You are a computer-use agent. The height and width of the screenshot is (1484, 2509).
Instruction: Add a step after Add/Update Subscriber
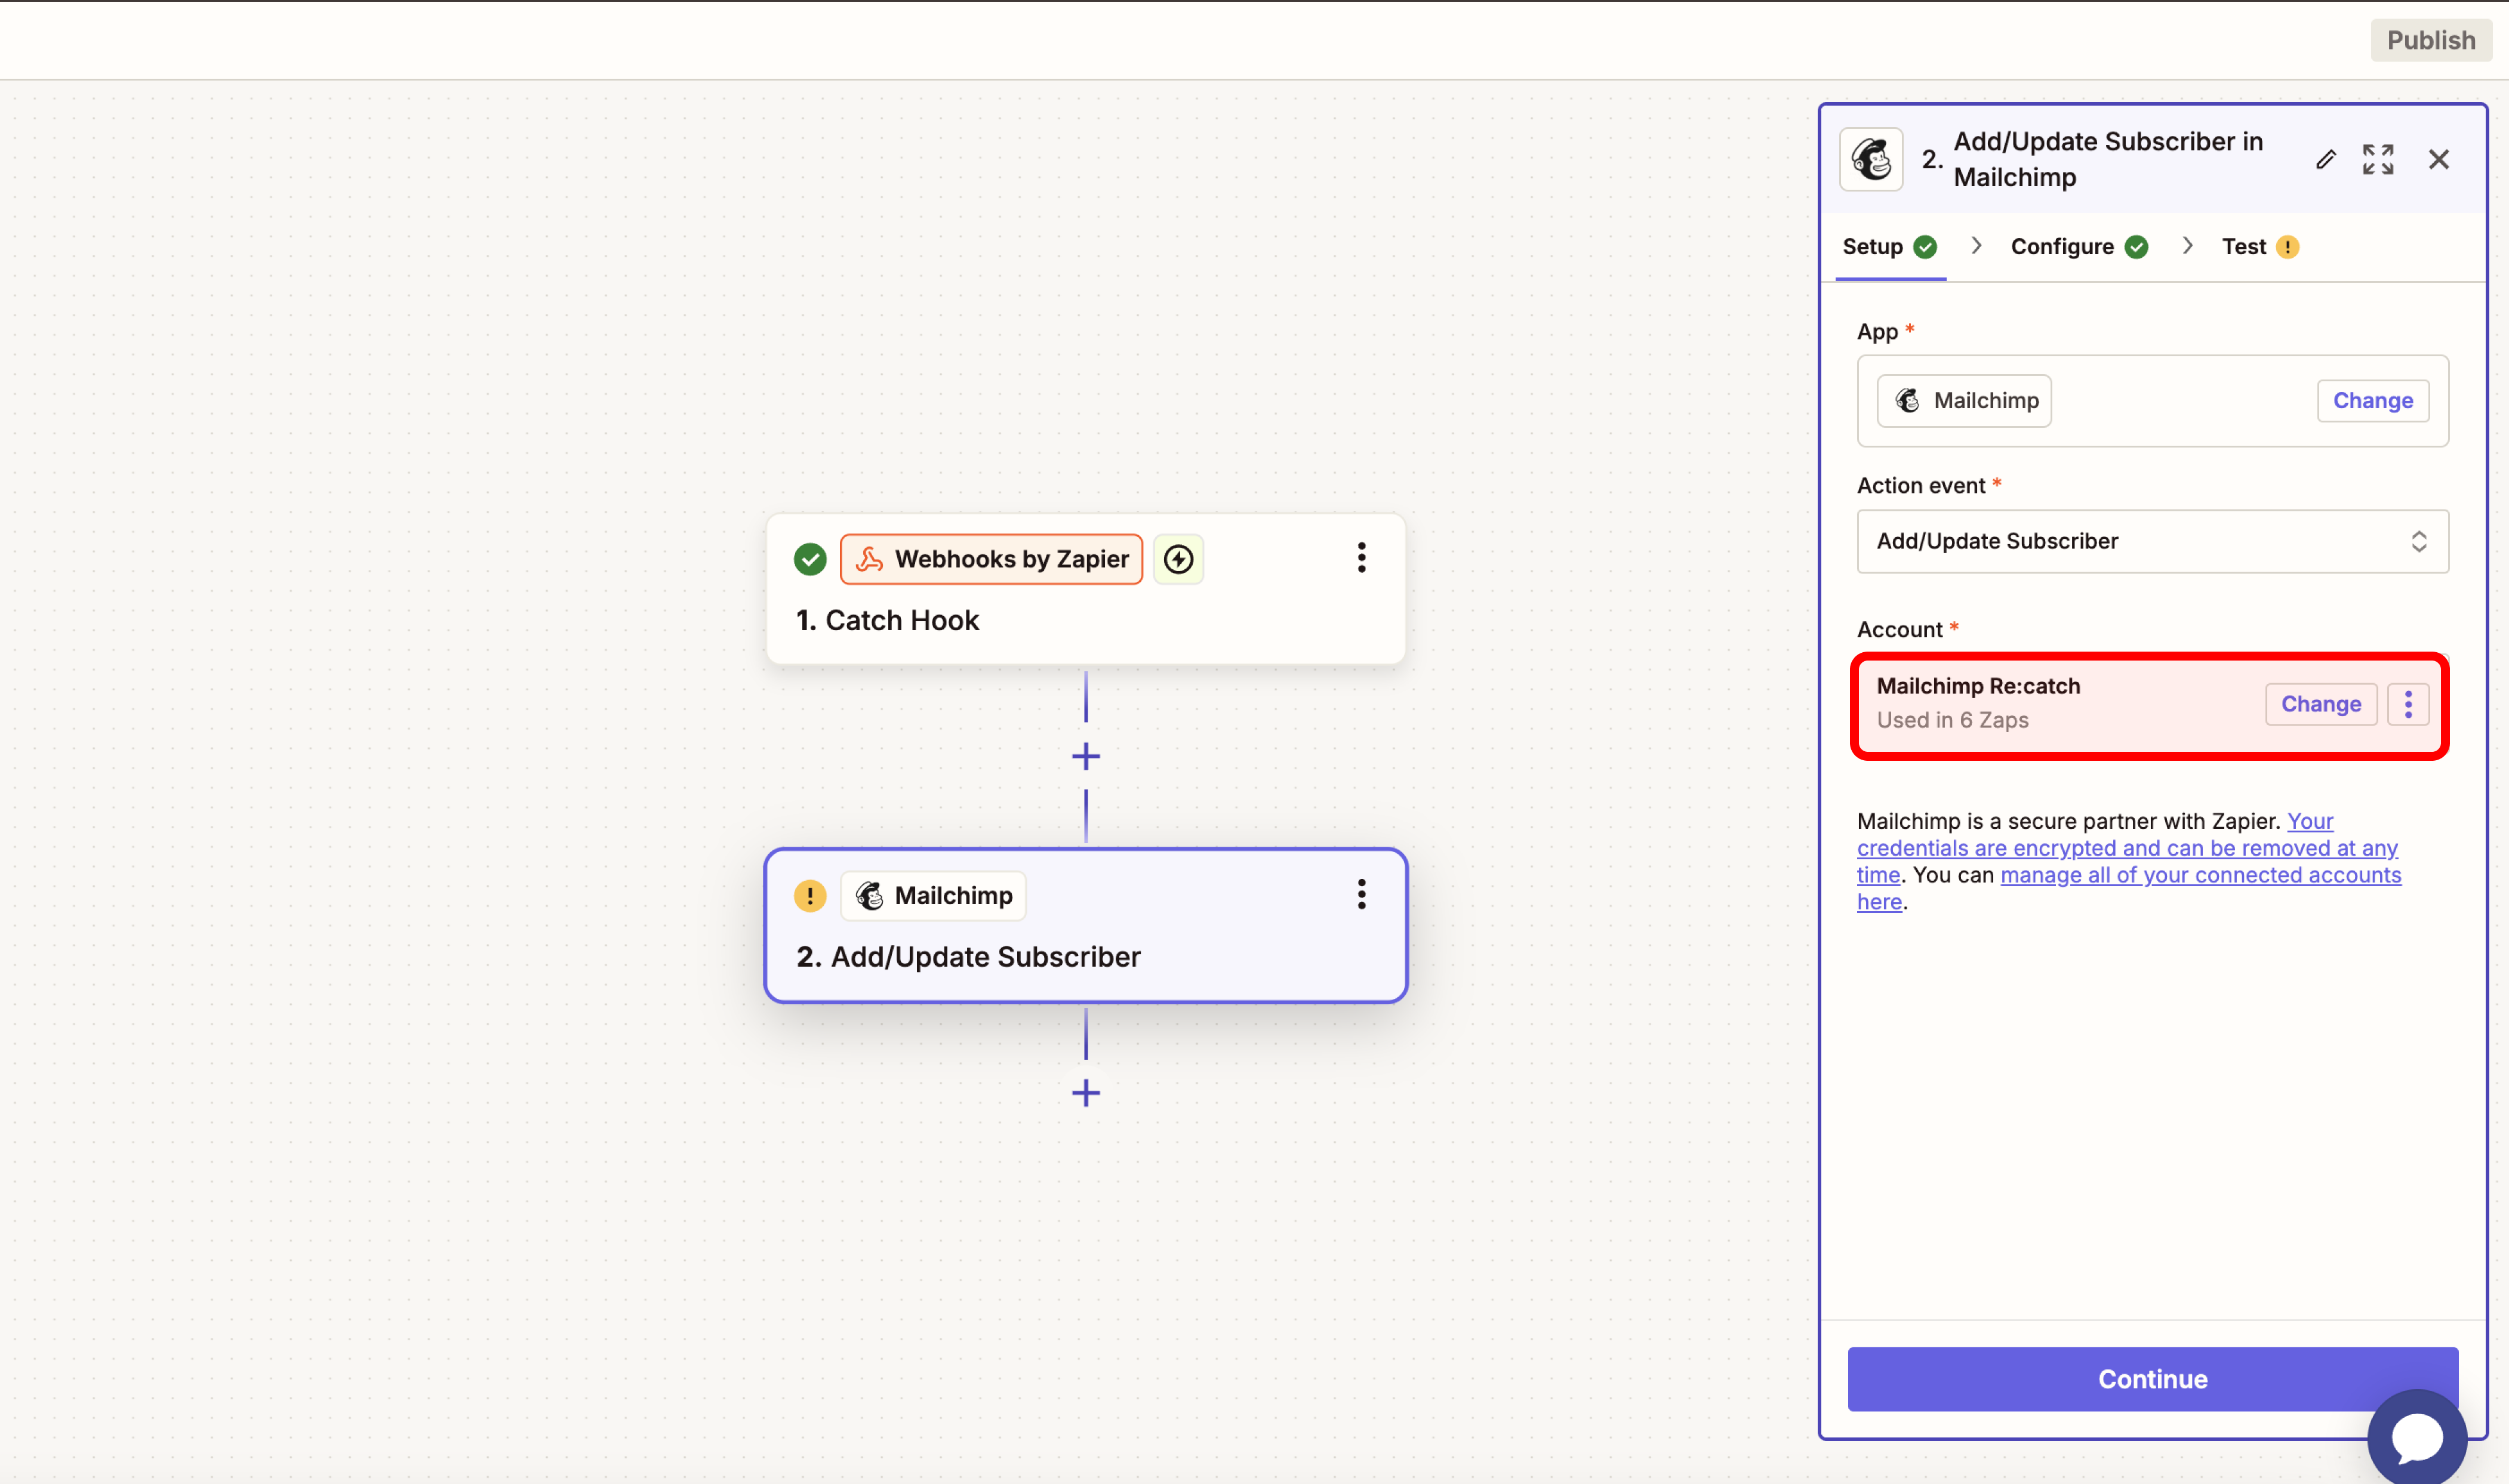1085,1093
